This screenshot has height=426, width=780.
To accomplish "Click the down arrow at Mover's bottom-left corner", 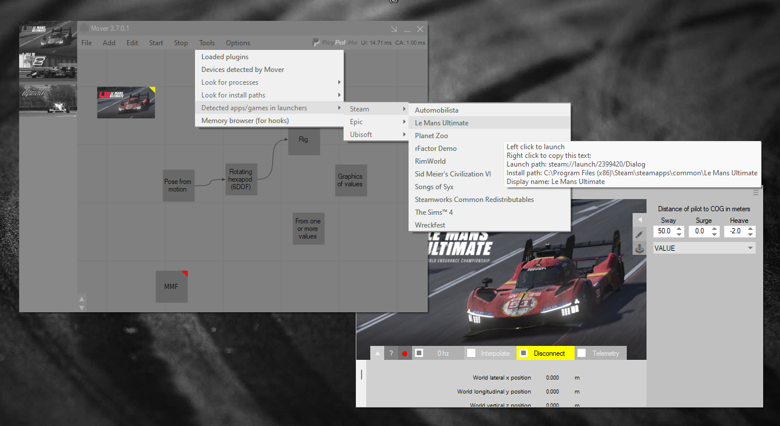I will tap(82, 308).
